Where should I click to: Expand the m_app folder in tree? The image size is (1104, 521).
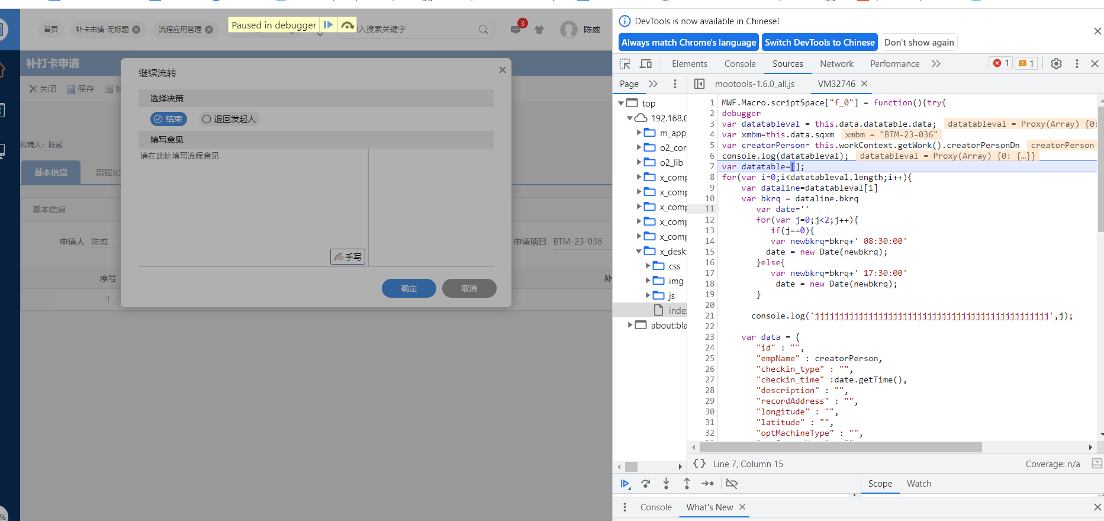(x=639, y=133)
